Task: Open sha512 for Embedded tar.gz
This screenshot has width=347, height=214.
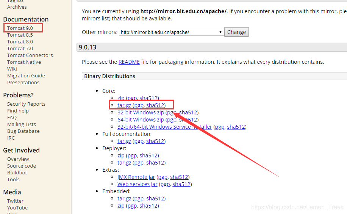Action: pyautogui.click(x=155, y=199)
